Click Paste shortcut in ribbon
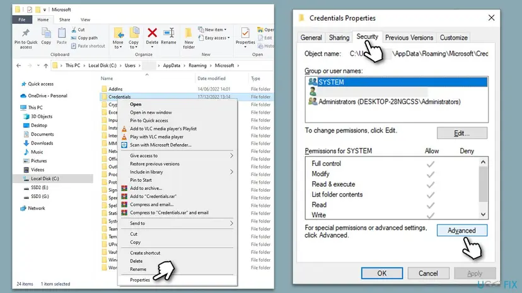 88,46
